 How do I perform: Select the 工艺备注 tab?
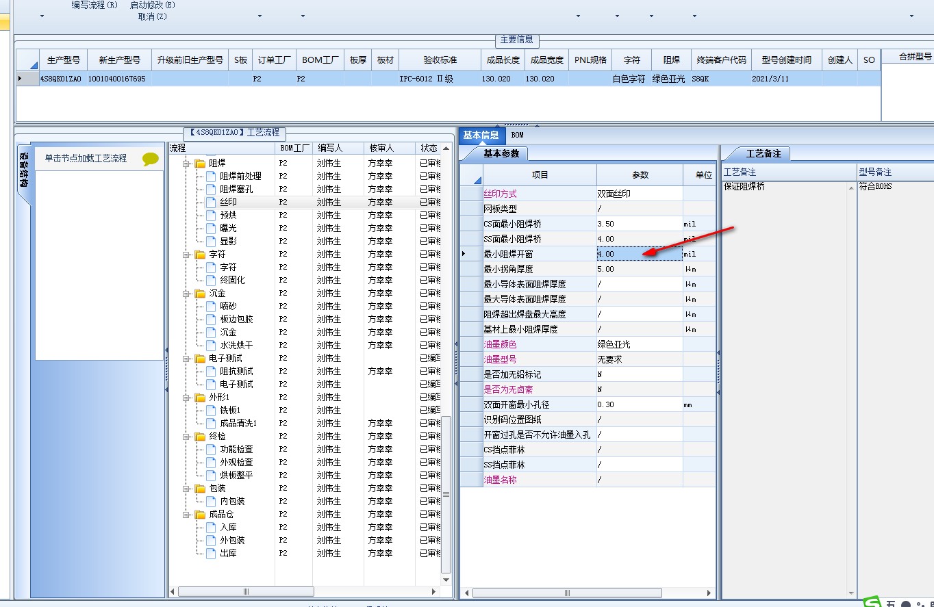tap(763, 153)
